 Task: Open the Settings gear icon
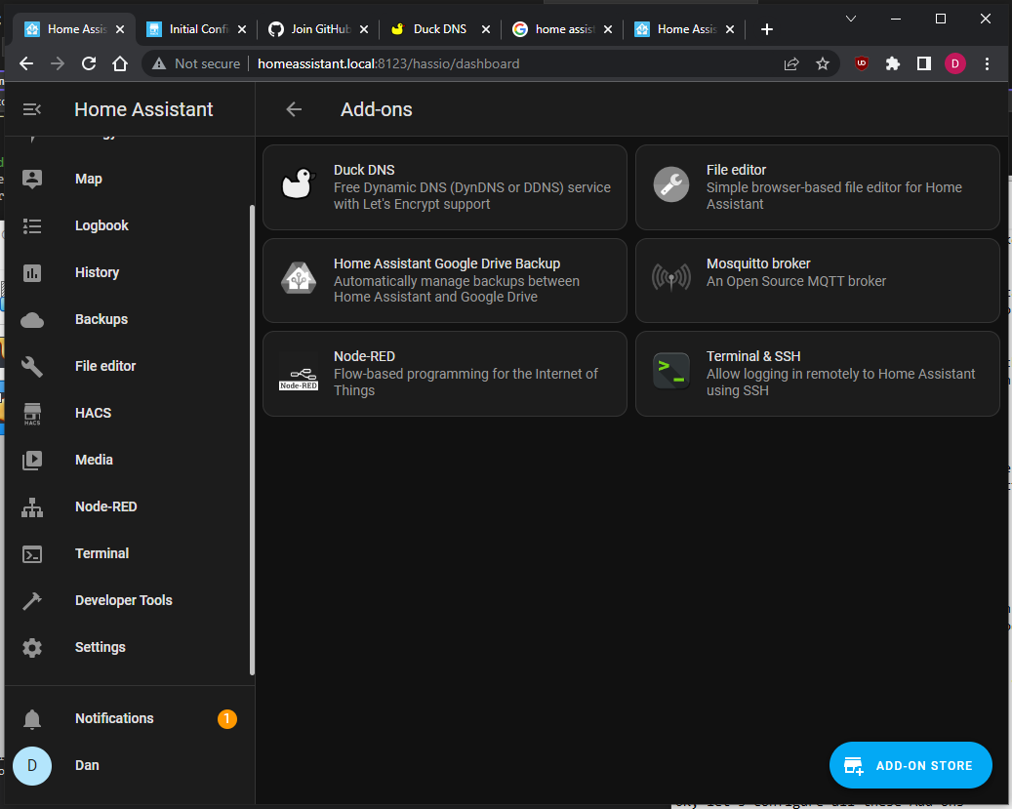(32, 648)
